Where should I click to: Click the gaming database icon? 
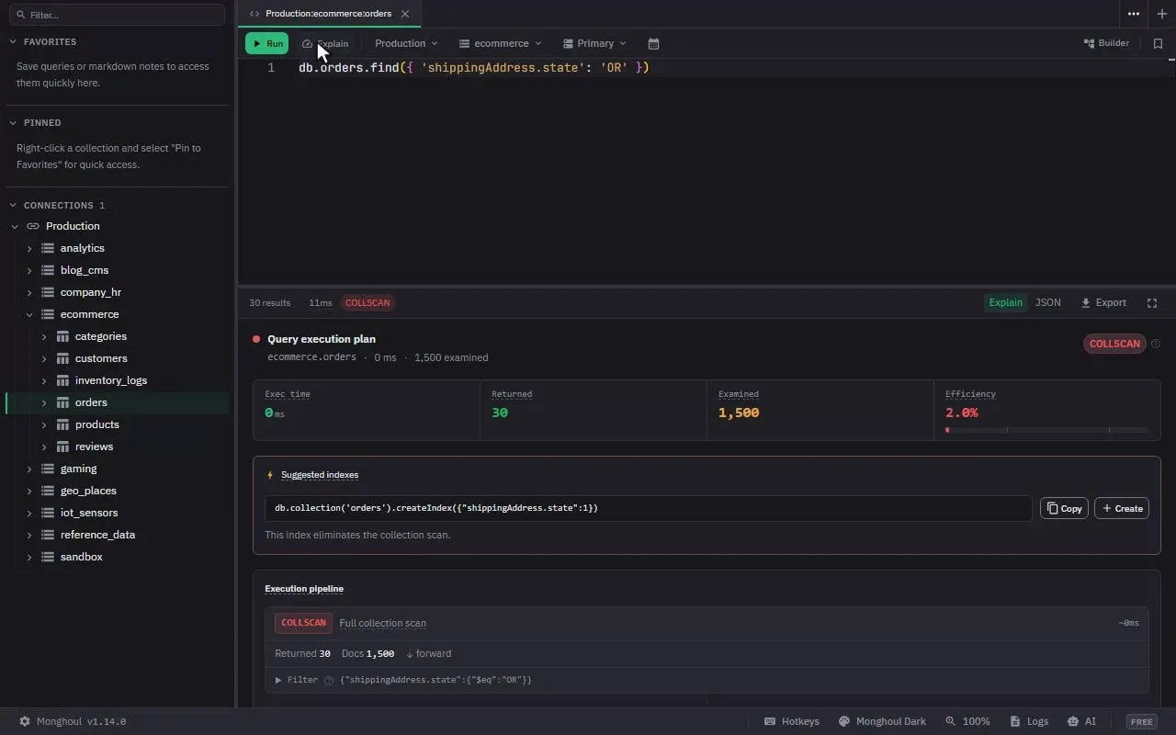click(x=48, y=469)
